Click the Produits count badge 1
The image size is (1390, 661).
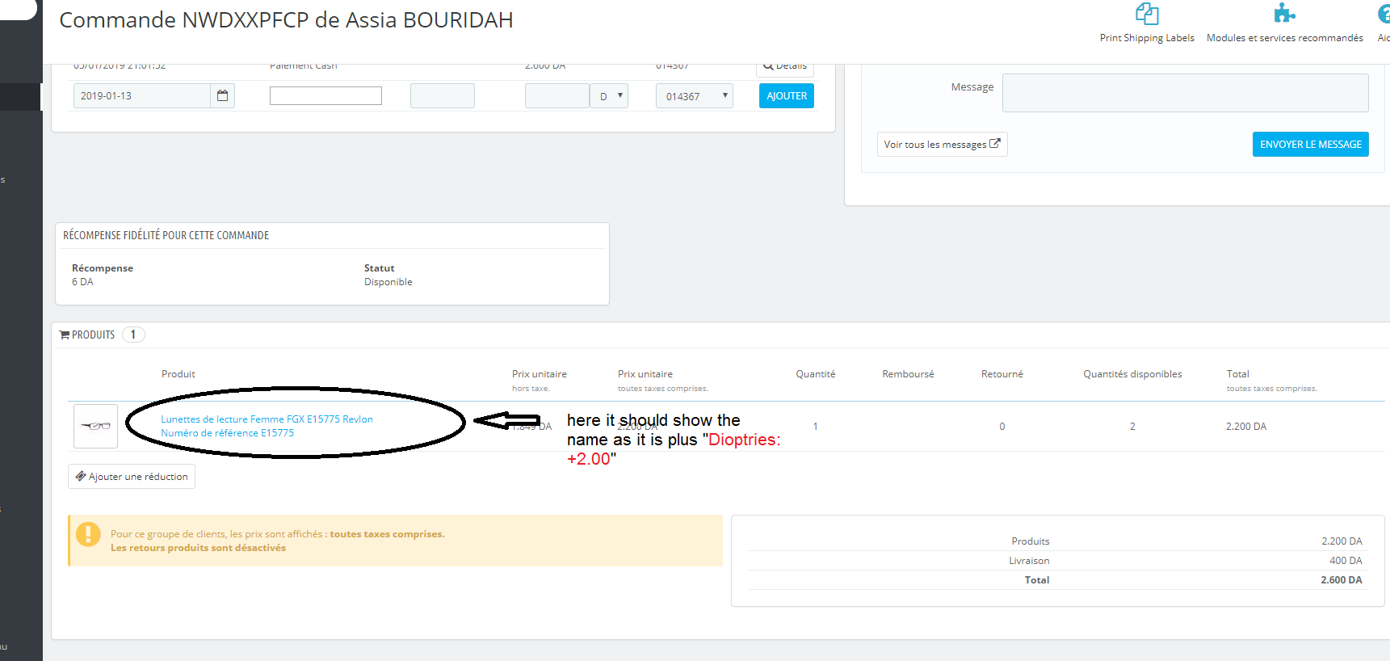click(133, 335)
